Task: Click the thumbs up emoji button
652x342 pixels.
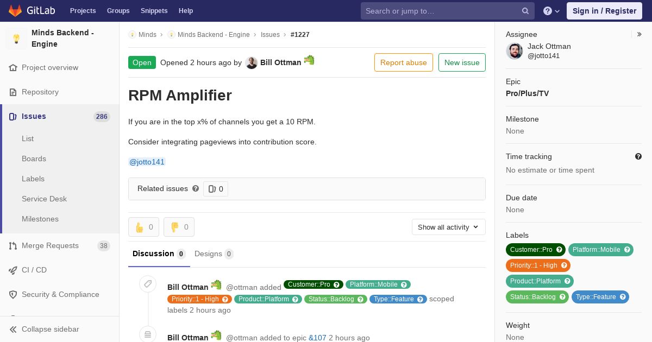Action: coord(143,227)
